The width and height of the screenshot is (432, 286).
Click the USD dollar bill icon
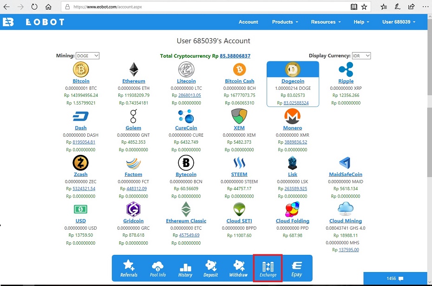(x=80, y=209)
